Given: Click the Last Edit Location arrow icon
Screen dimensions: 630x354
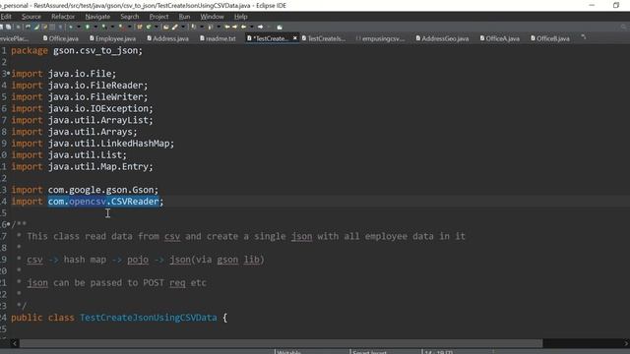Looking at the screenshot, I should click(x=227, y=27).
